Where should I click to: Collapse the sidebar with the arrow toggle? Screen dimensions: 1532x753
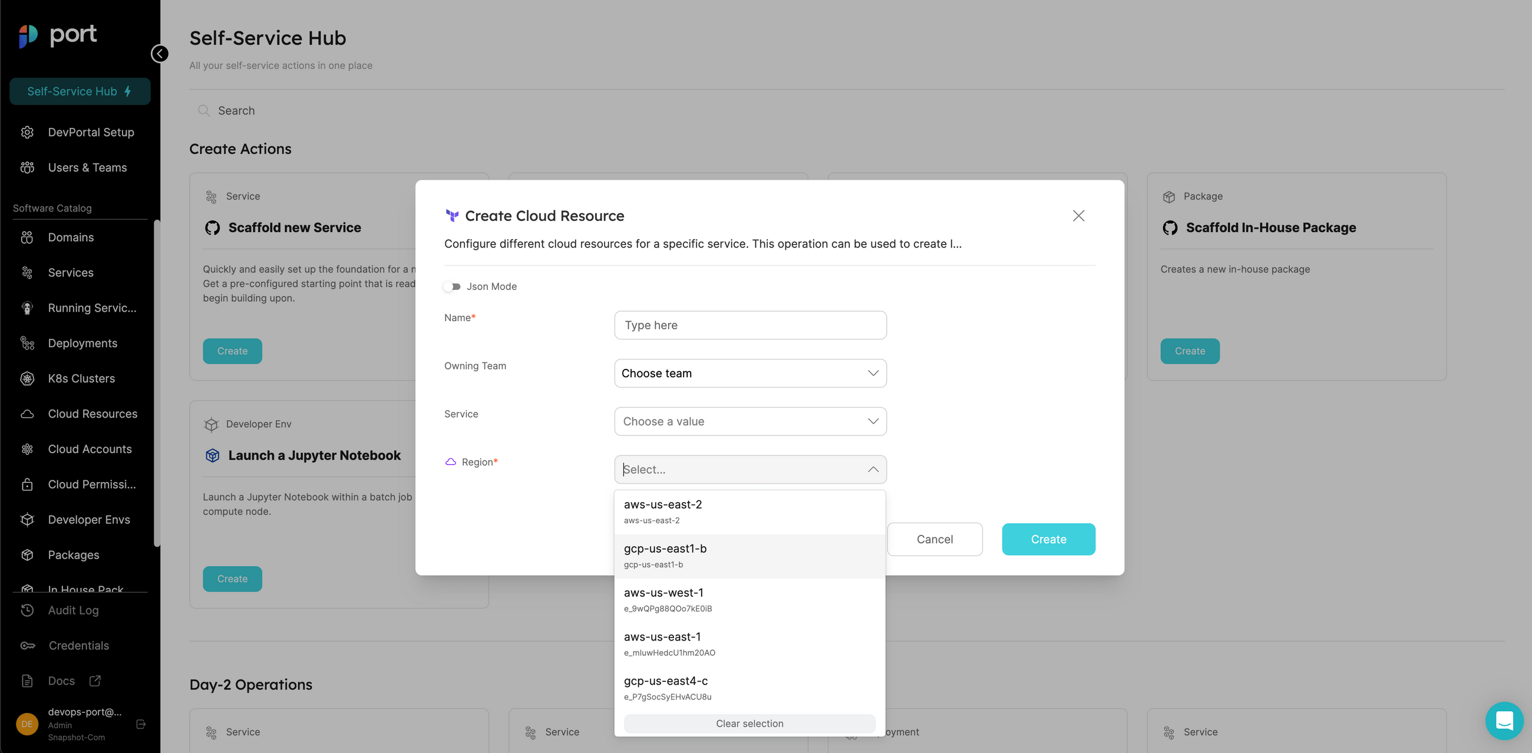point(159,54)
